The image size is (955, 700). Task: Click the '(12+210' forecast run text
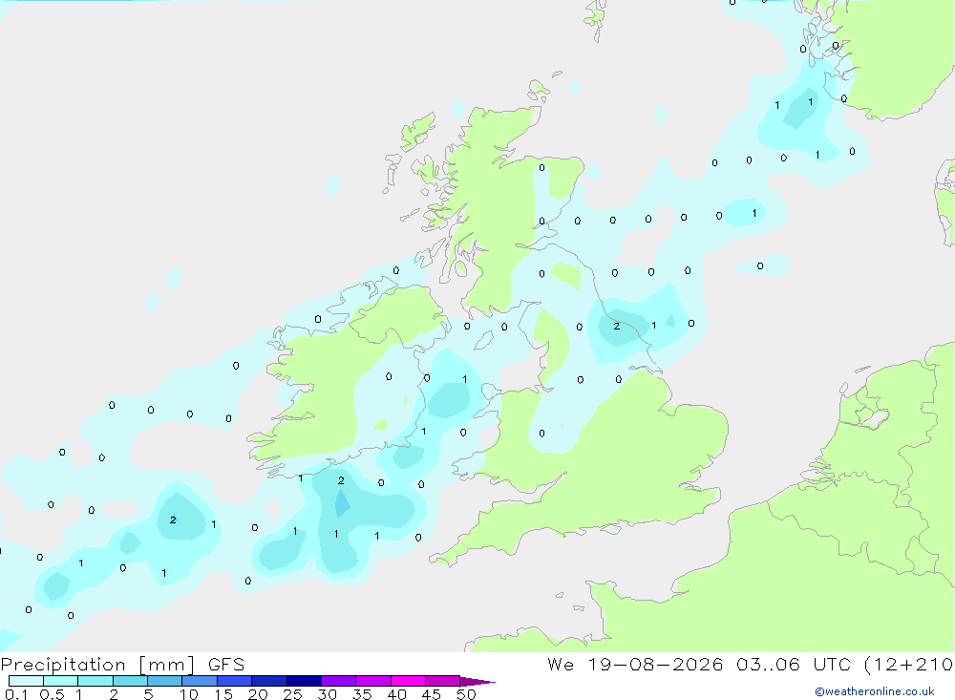pyautogui.click(x=908, y=665)
